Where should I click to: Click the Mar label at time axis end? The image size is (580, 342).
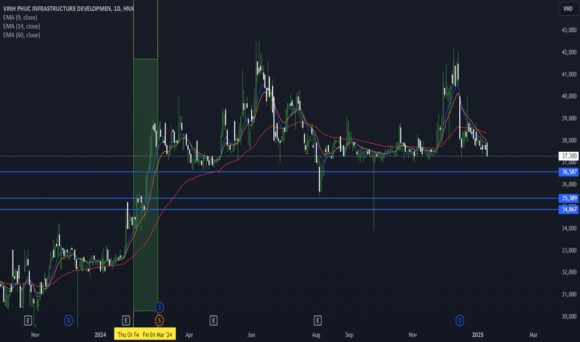[533, 335]
